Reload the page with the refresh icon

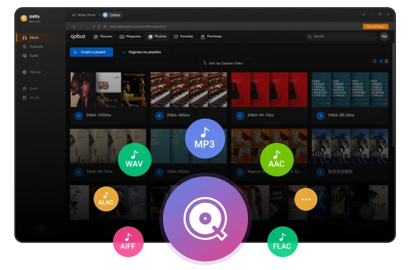point(94,26)
